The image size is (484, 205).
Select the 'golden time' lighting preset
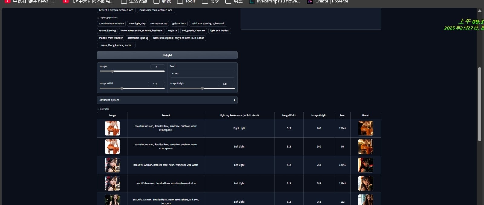click(179, 24)
